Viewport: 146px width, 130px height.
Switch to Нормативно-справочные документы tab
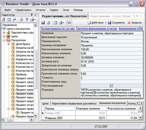pos(74,103)
